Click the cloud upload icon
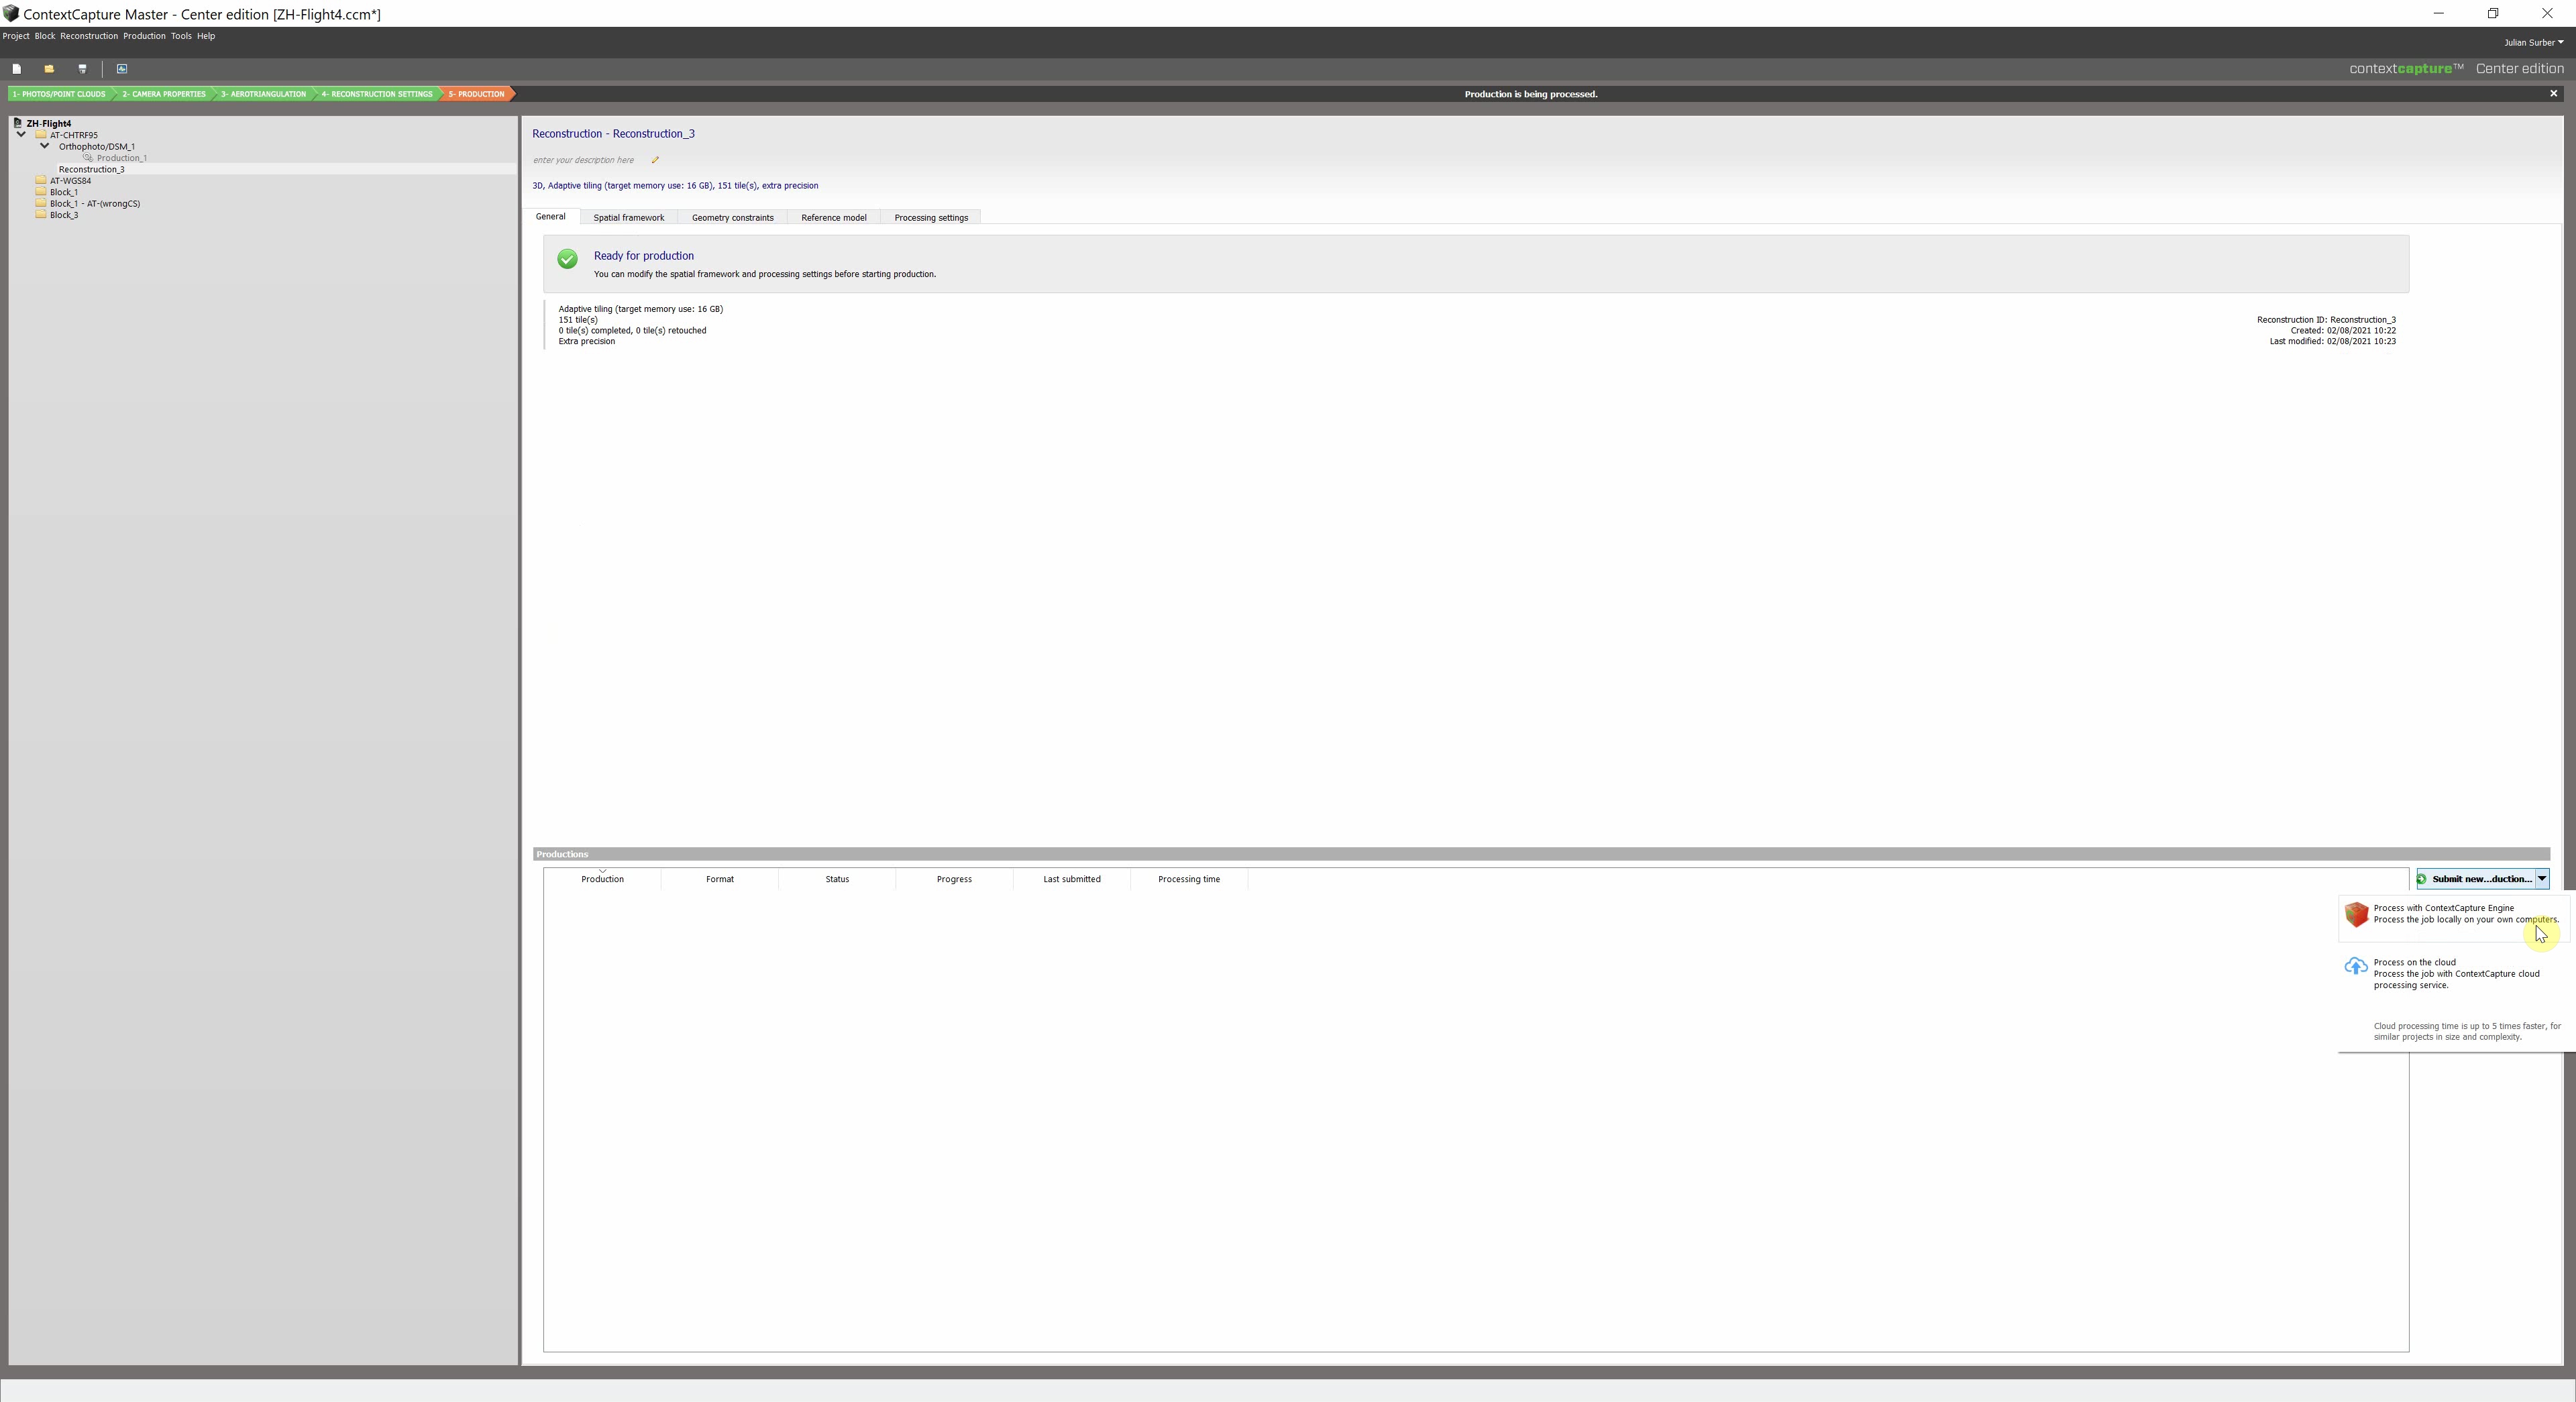This screenshot has height=1402, width=2576. (x=2356, y=966)
